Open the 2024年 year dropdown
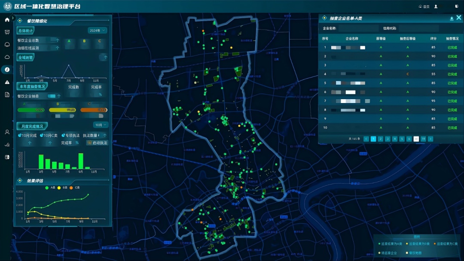 [97, 30]
